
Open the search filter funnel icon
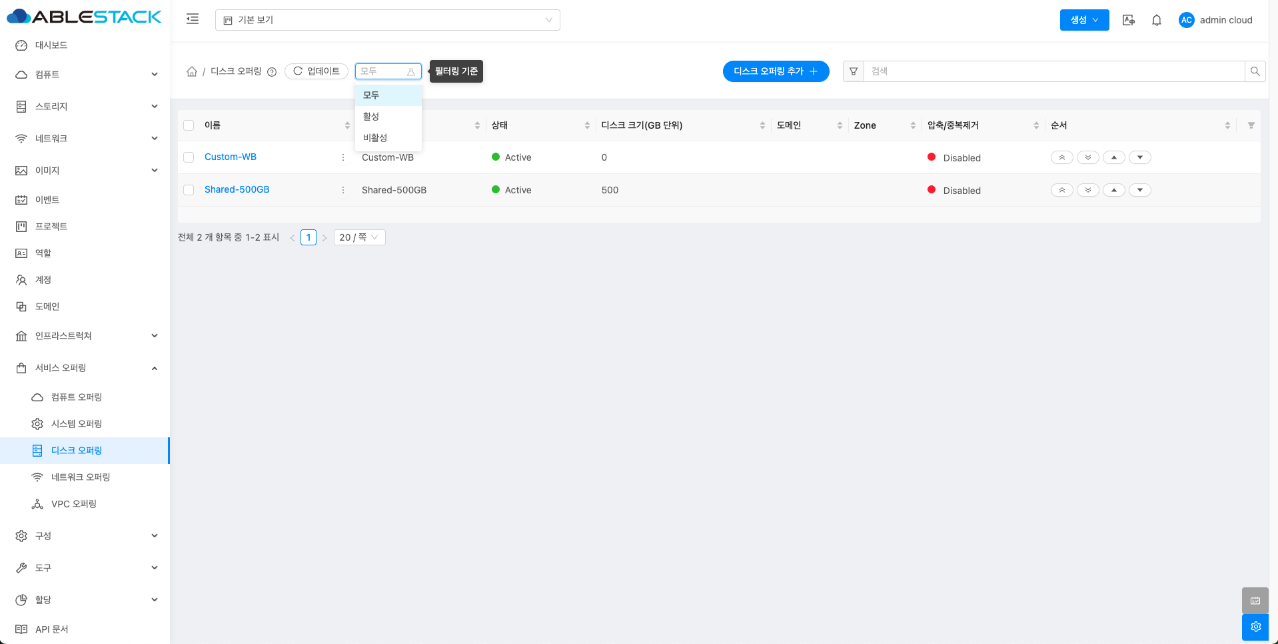click(854, 71)
